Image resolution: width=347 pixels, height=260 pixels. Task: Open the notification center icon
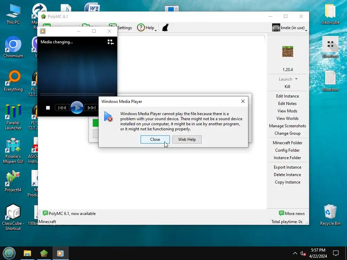(x=336, y=253)
